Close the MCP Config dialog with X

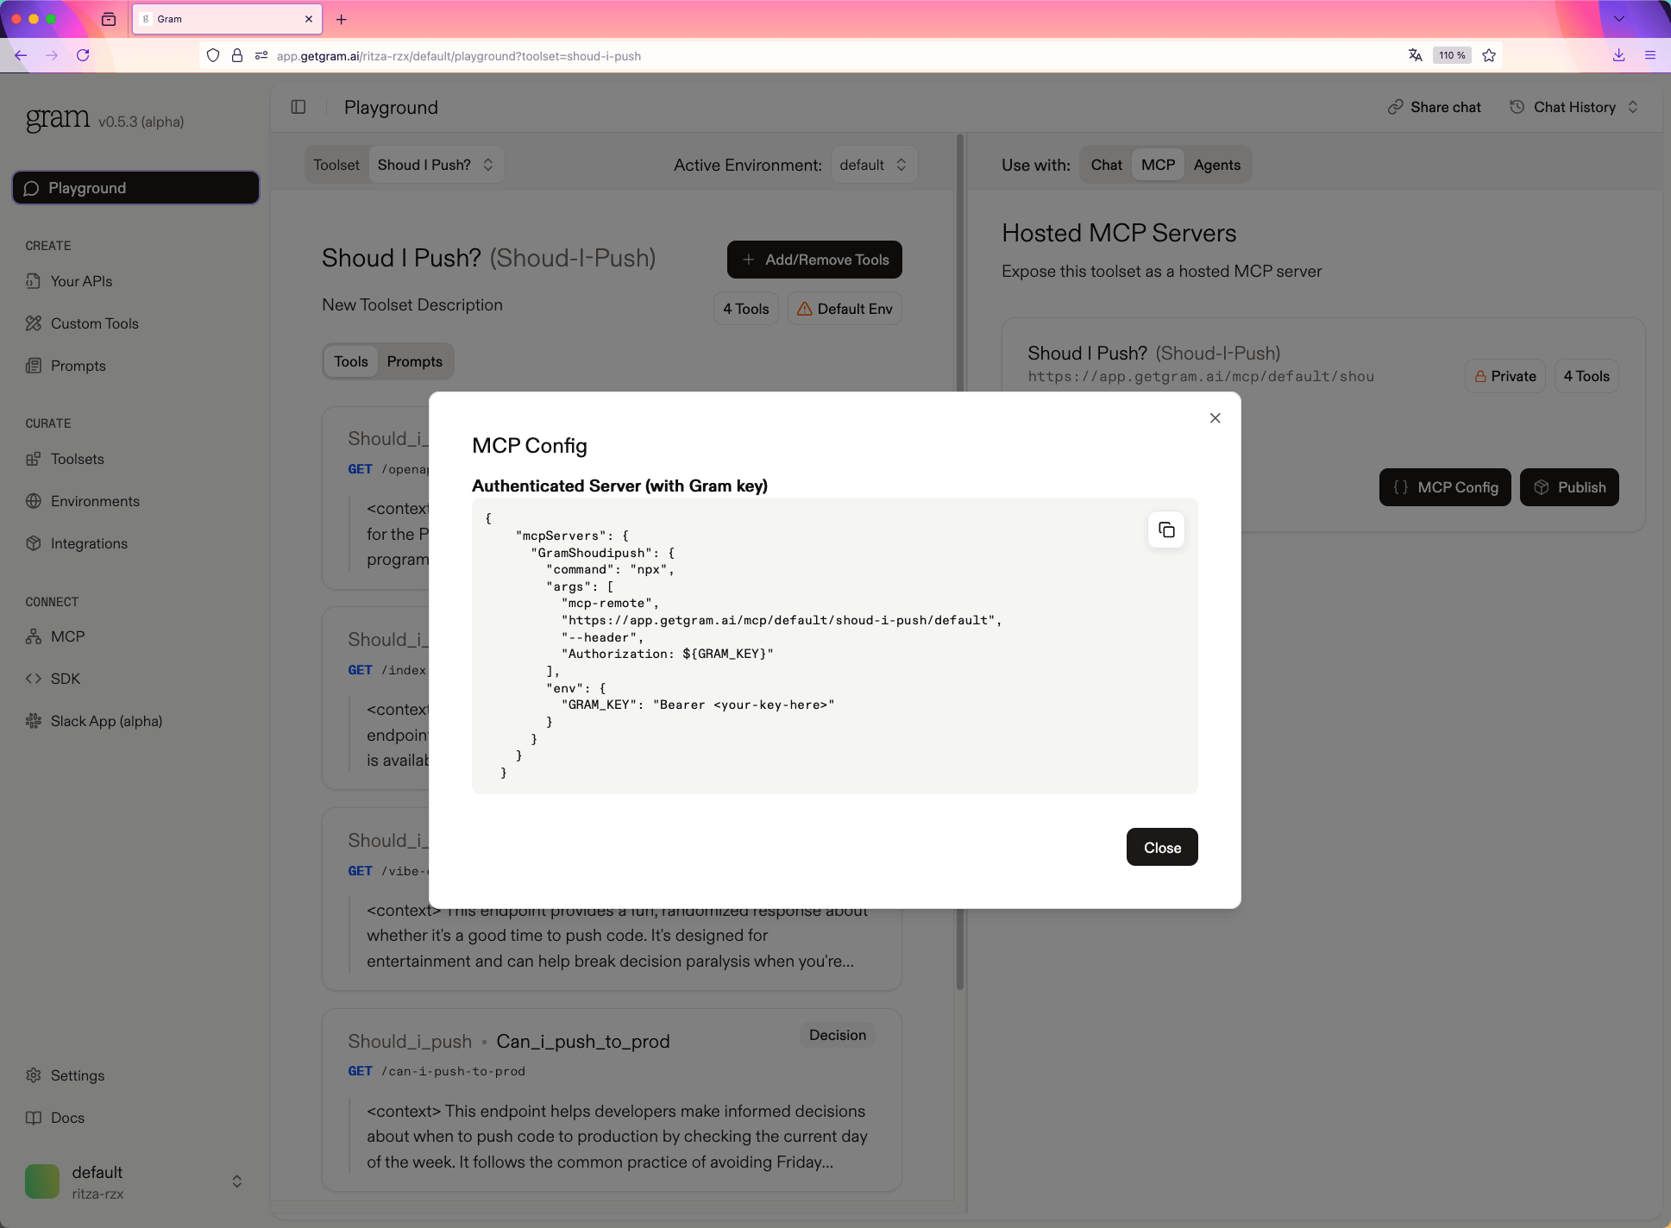(1216, 418)
